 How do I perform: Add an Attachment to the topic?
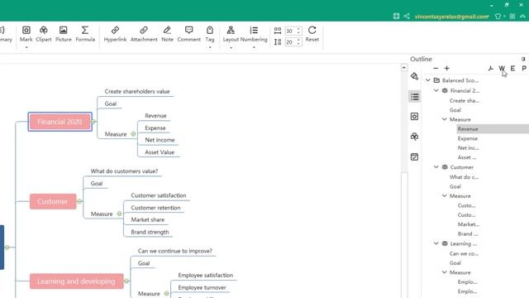(144, 34)
